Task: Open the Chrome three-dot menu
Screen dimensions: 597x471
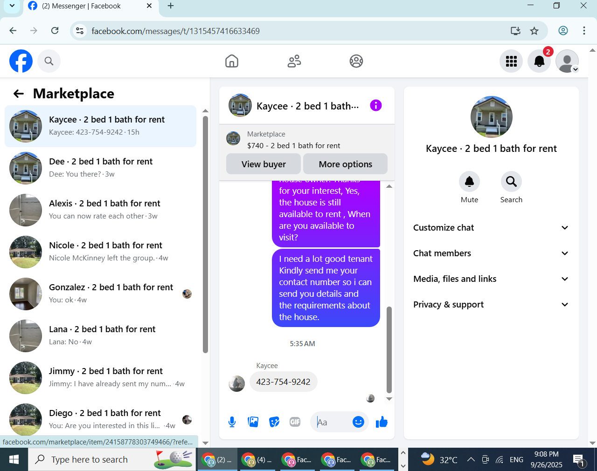Action: (x=584, y=31)
